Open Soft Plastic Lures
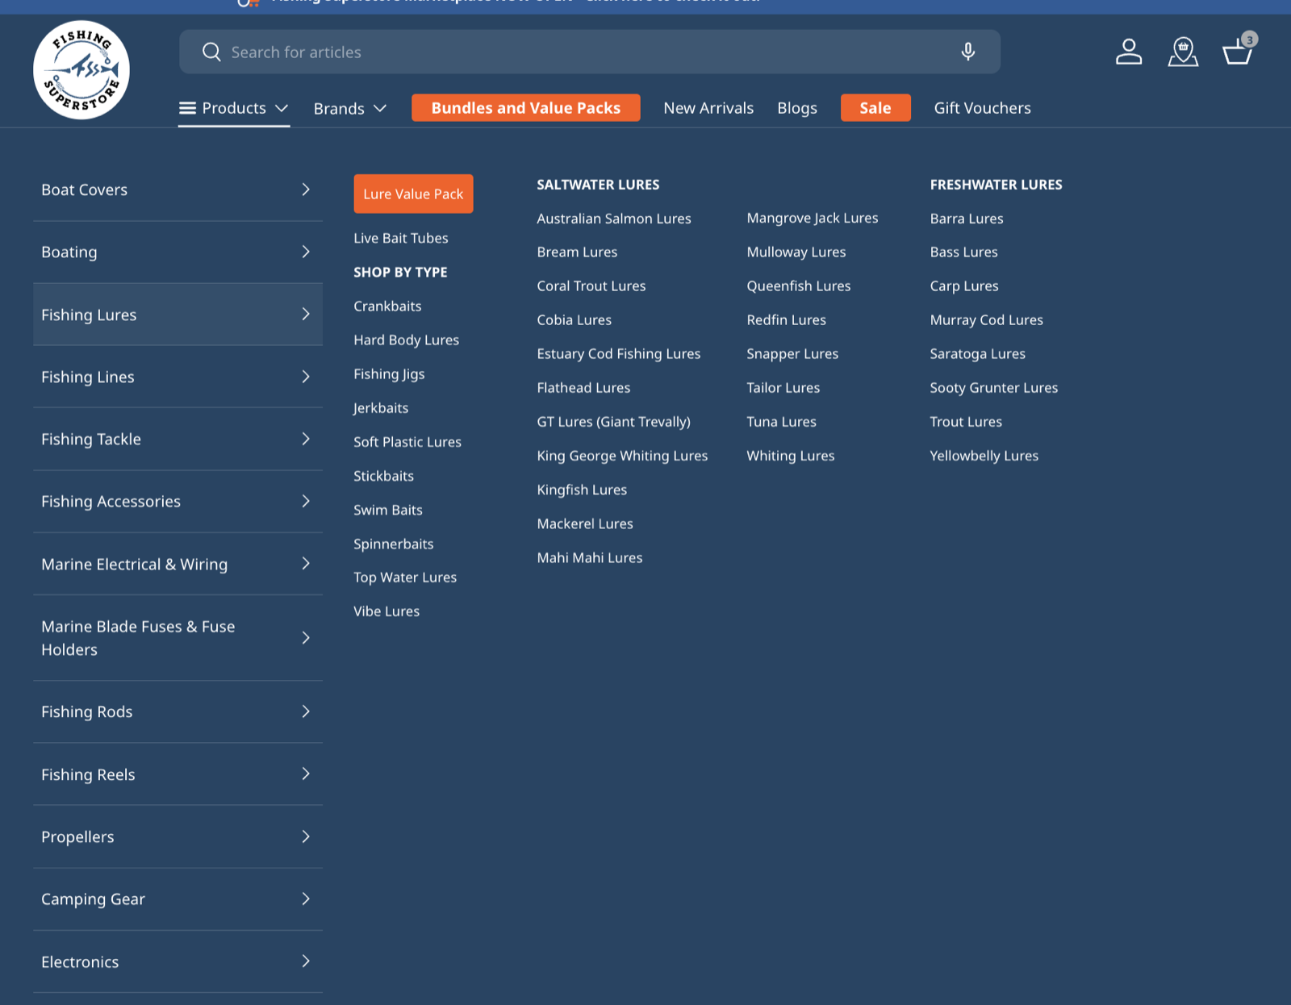 (407, 441)
